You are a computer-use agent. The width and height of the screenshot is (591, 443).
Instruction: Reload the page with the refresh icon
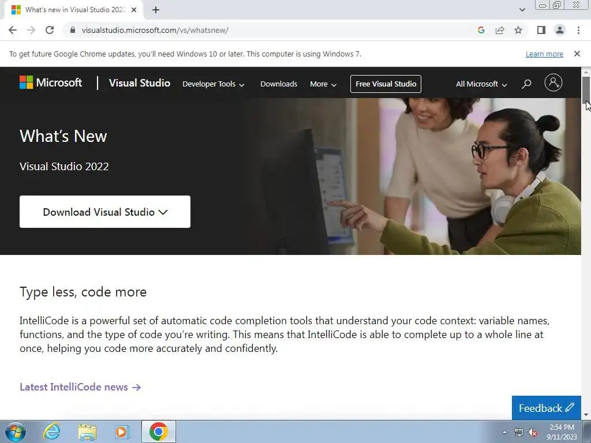tap(50, 30)
